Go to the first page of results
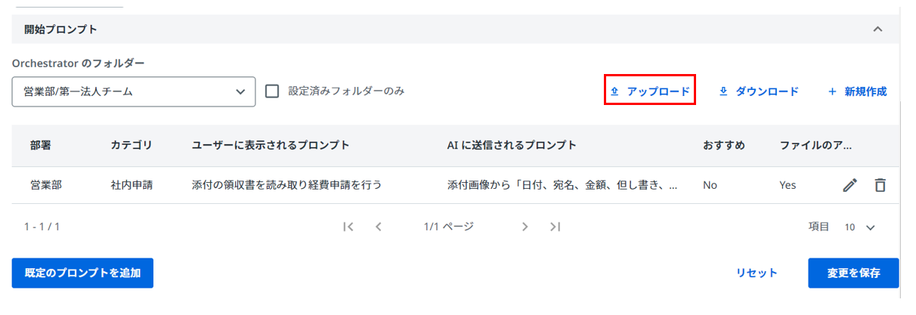 pyautogui.click(x=348, y=227)
